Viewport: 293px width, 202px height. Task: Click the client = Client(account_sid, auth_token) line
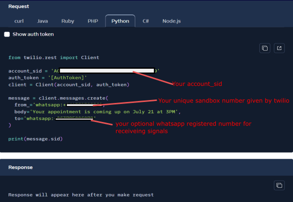point(69,84)
